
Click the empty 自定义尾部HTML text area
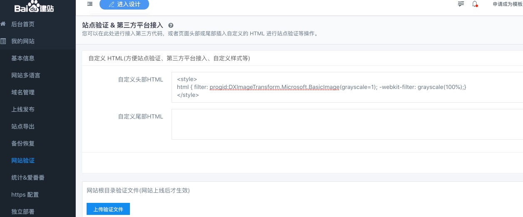[346, 124]
